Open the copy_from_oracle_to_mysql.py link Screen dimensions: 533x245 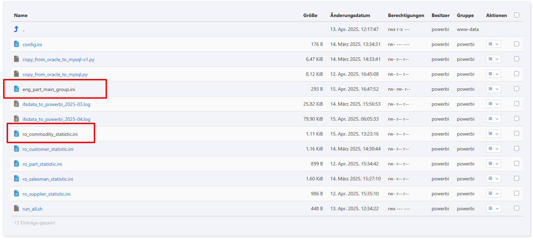point(55,74)
